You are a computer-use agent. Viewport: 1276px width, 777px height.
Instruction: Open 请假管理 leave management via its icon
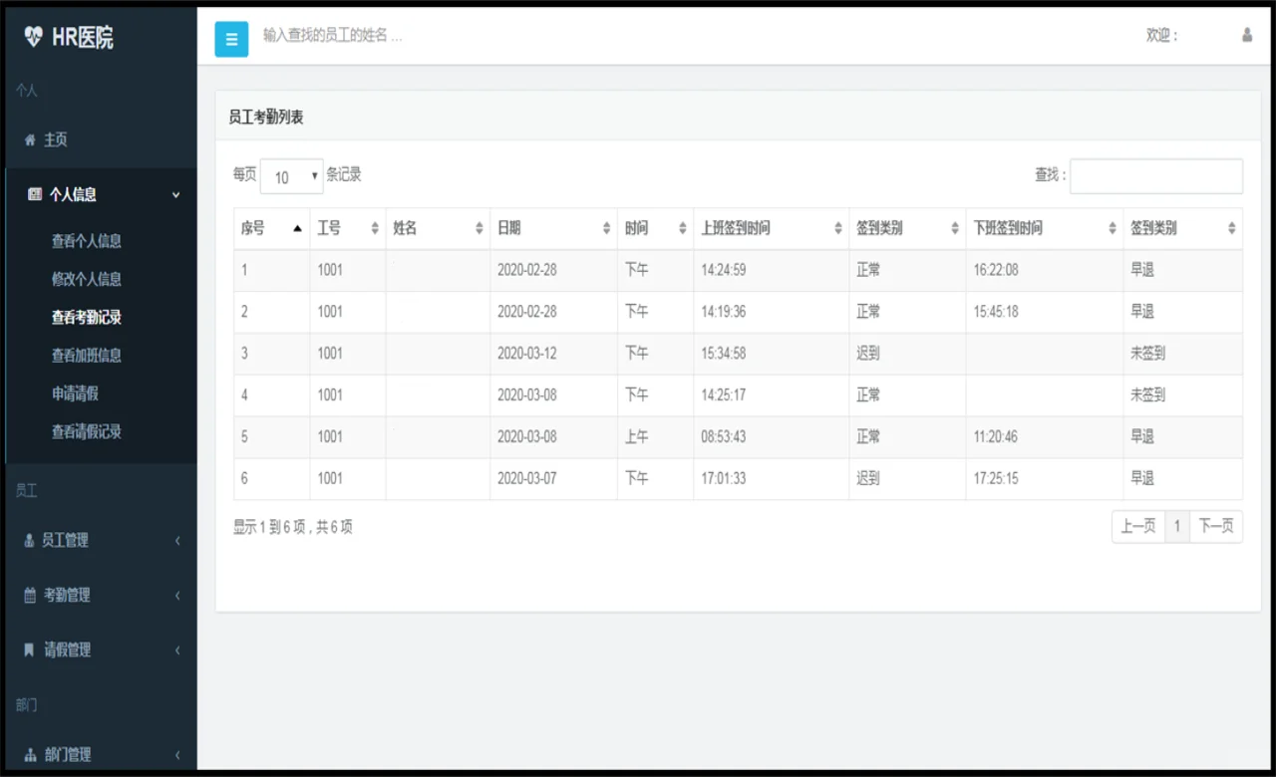click(28, 650)
